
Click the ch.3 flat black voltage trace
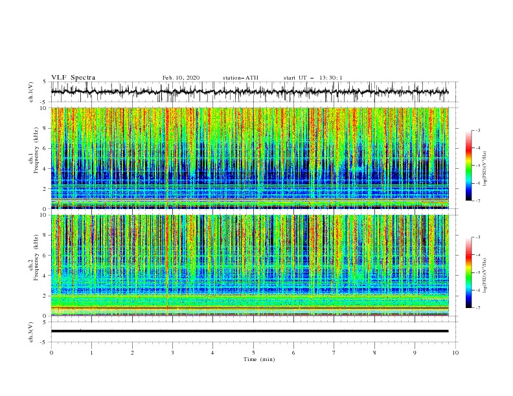[x=249, y=331]
